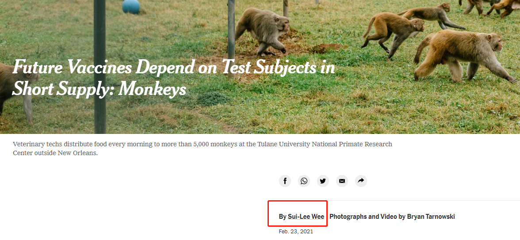Viewport: 520px width, 240px height.
Task: Share article via the WhatsApp icon
Action: 304,181
